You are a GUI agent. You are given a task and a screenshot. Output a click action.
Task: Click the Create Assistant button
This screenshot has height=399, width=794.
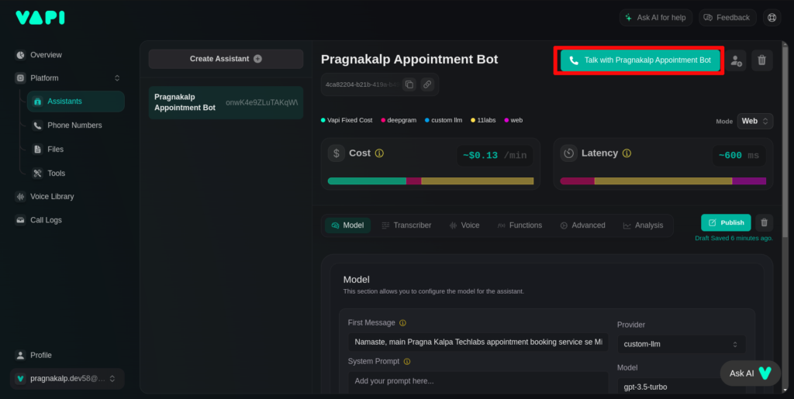tap(226, 59)
